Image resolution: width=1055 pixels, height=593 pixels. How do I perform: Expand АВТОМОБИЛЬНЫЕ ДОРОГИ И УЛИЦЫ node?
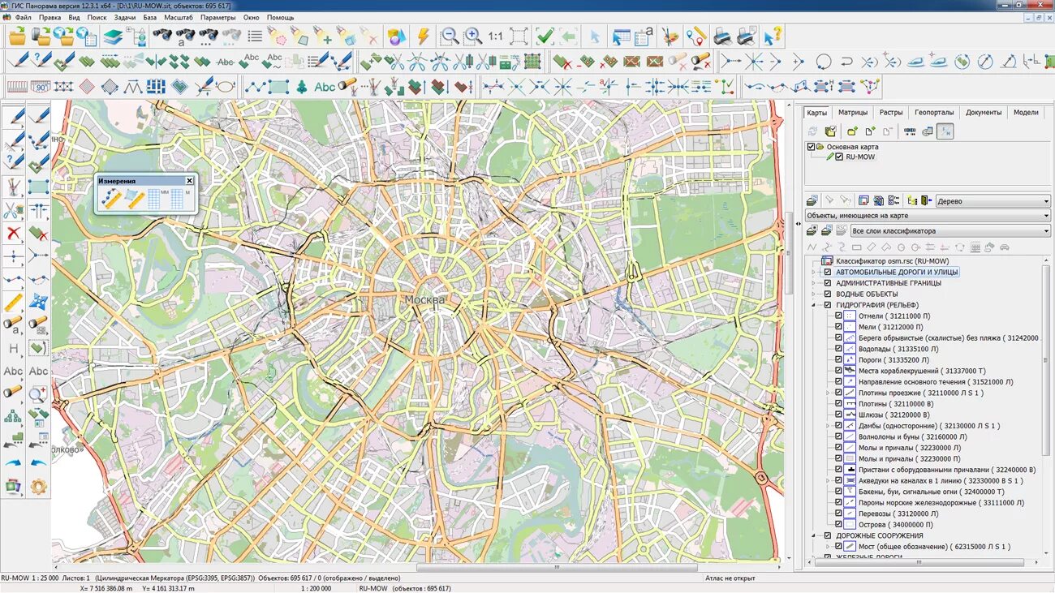click(815, 272)
